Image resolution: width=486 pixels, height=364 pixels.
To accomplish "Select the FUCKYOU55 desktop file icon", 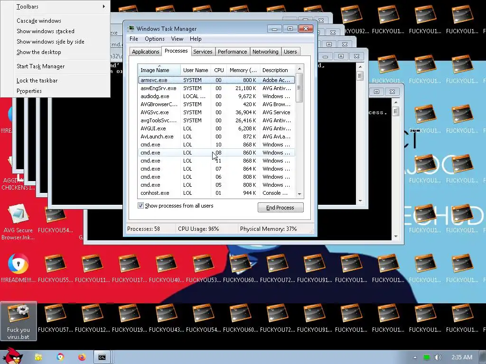I will tap(55, 268).
